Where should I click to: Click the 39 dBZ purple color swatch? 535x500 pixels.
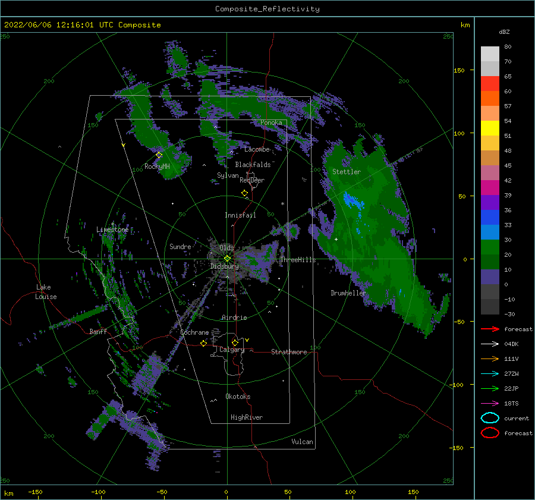(x=490, y=202)
